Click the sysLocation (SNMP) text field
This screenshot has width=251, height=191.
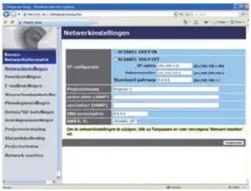pos(166,97)
